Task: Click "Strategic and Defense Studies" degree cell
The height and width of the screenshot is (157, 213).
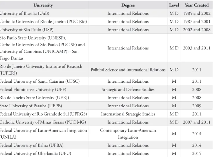Action: (128, 90)
